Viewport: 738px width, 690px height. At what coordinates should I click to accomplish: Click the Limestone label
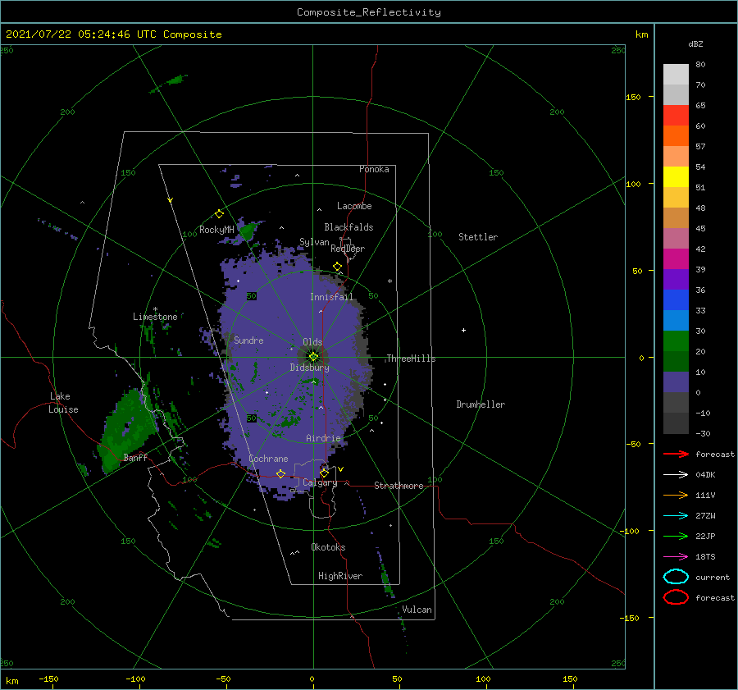[x=155, y=317]
